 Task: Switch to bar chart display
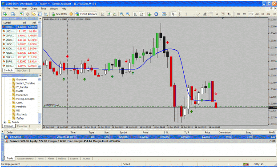coord(103,14)
